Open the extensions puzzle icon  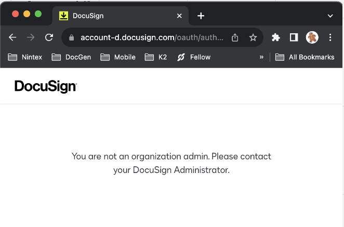point(276,37)
